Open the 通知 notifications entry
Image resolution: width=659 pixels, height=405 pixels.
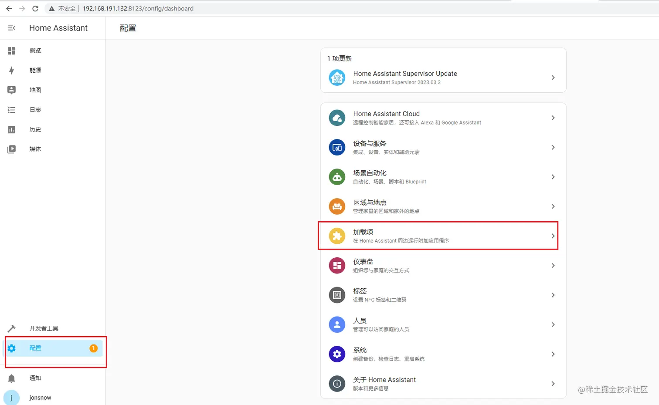[35, 378]
